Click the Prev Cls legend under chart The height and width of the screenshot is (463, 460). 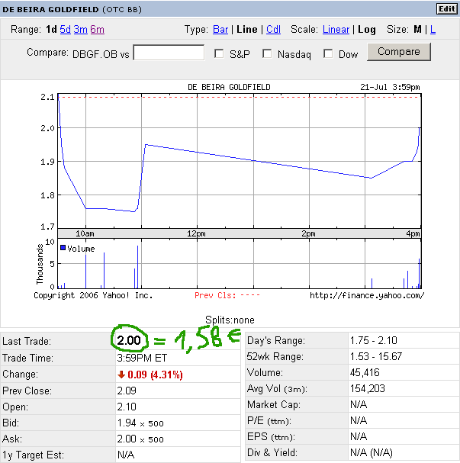point(227,295)
